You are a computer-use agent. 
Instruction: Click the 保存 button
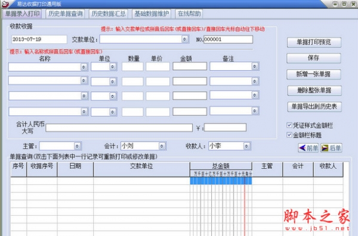[314, 58]
